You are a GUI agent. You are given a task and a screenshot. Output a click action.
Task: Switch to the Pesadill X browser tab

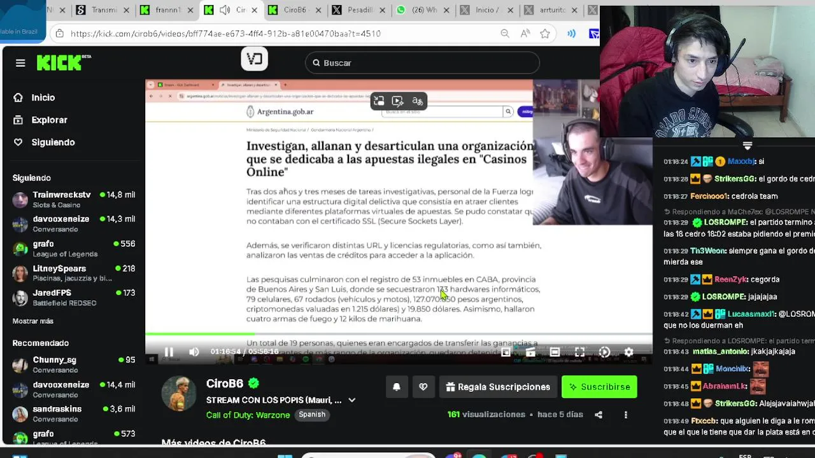(358, 10)
